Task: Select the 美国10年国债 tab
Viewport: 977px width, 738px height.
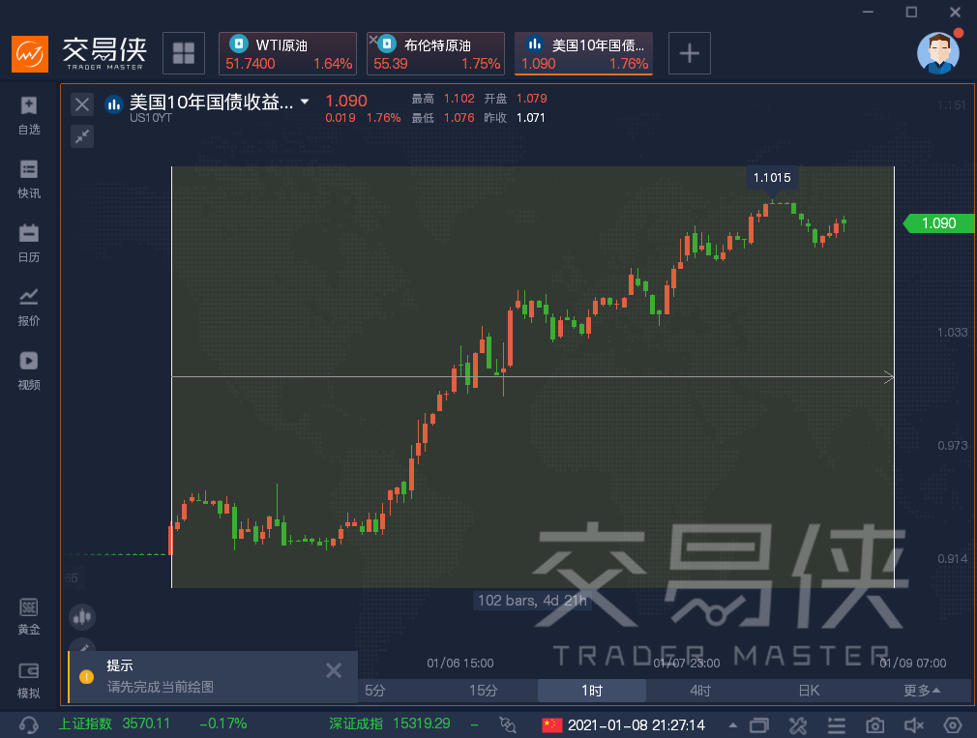Action: pos(584,53)
